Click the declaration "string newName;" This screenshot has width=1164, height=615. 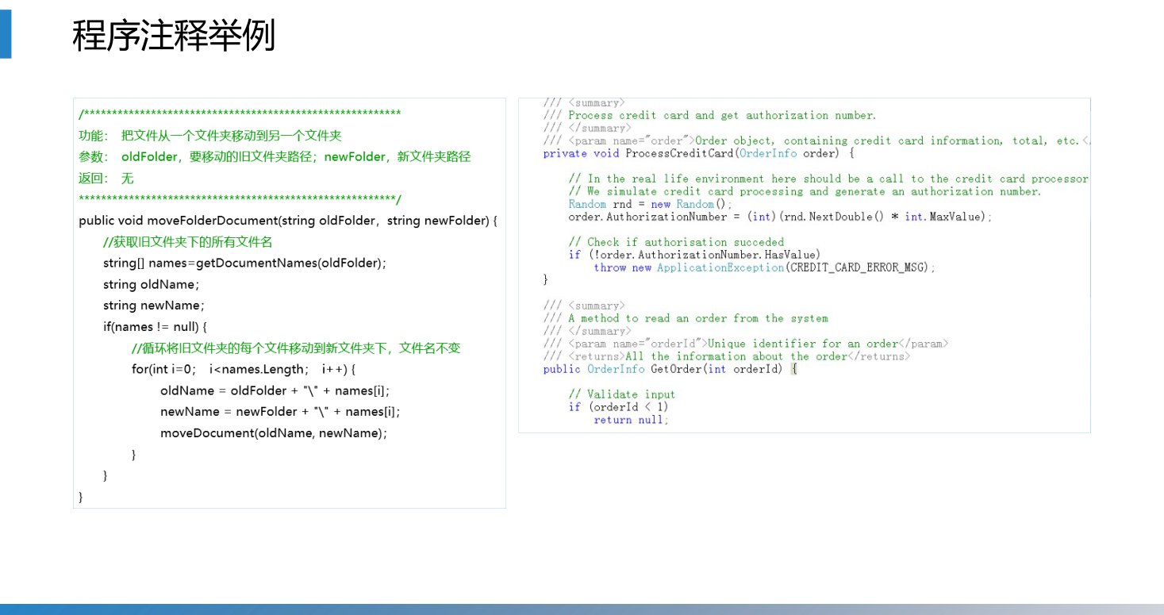154,306
